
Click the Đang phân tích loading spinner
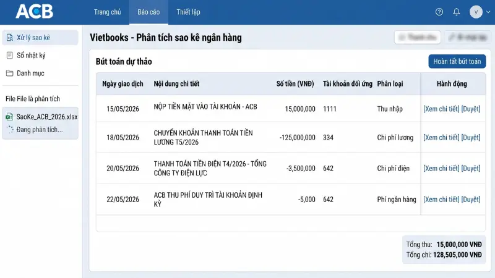(x=10, y=129)
